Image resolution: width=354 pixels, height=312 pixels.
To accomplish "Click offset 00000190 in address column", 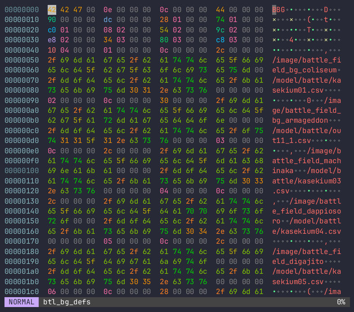I will click(x=22, y=262).
